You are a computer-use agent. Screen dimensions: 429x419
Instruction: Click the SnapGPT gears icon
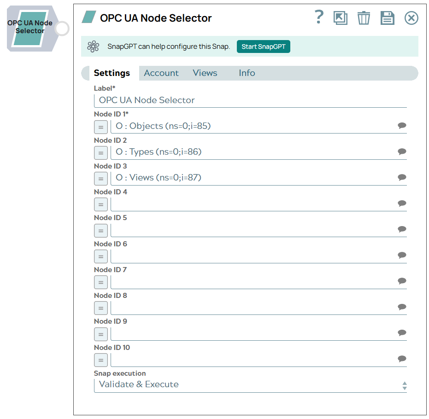94,47
